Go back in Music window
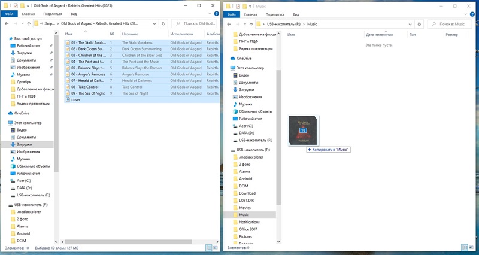 [229, 24]
